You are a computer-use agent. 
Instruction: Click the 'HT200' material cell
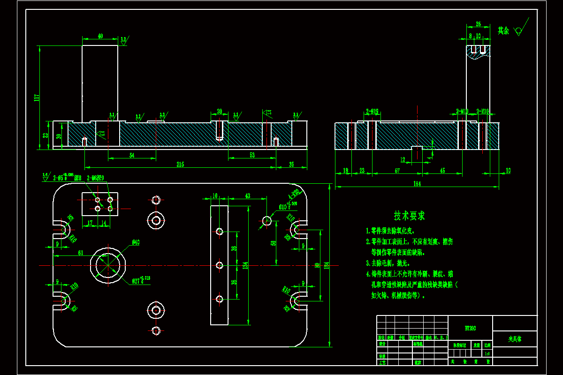tap(470, 329)
